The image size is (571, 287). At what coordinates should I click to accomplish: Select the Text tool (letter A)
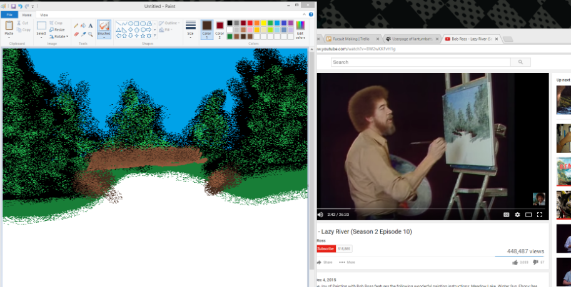click(90, 26)
